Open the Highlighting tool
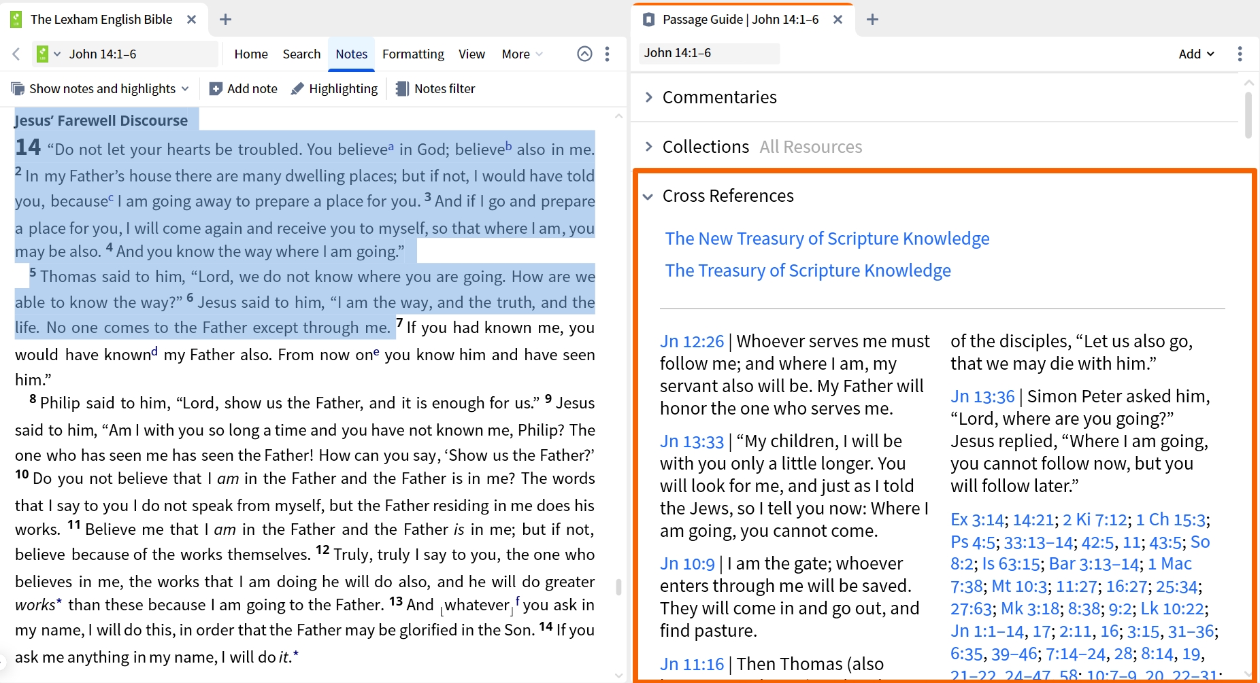Image resolution: width=1260 pixels, height=683 pixels. tap(334, 89)
